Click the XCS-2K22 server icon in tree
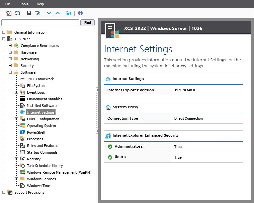The image size is (254, 203). tap(10, 39)
